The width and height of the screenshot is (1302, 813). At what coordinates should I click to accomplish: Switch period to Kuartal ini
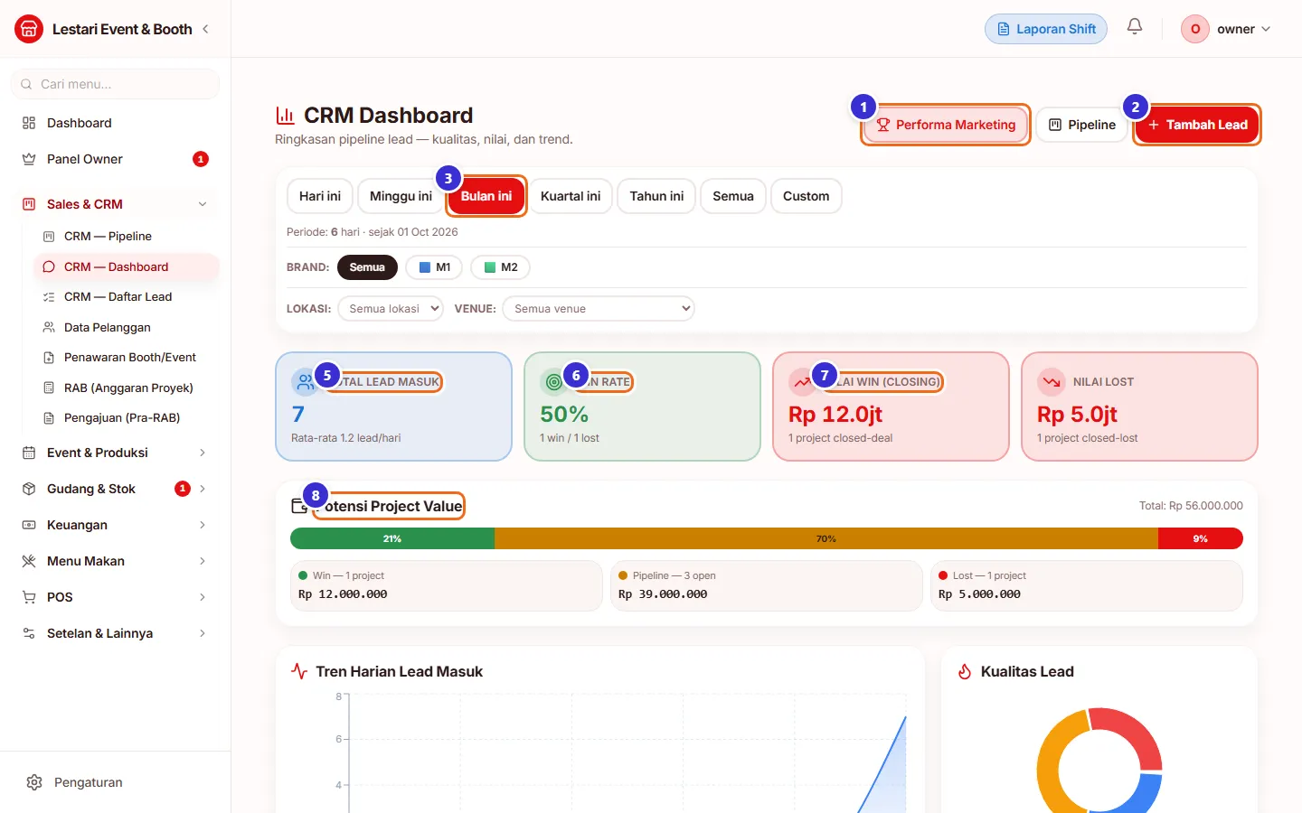(571, 196)
